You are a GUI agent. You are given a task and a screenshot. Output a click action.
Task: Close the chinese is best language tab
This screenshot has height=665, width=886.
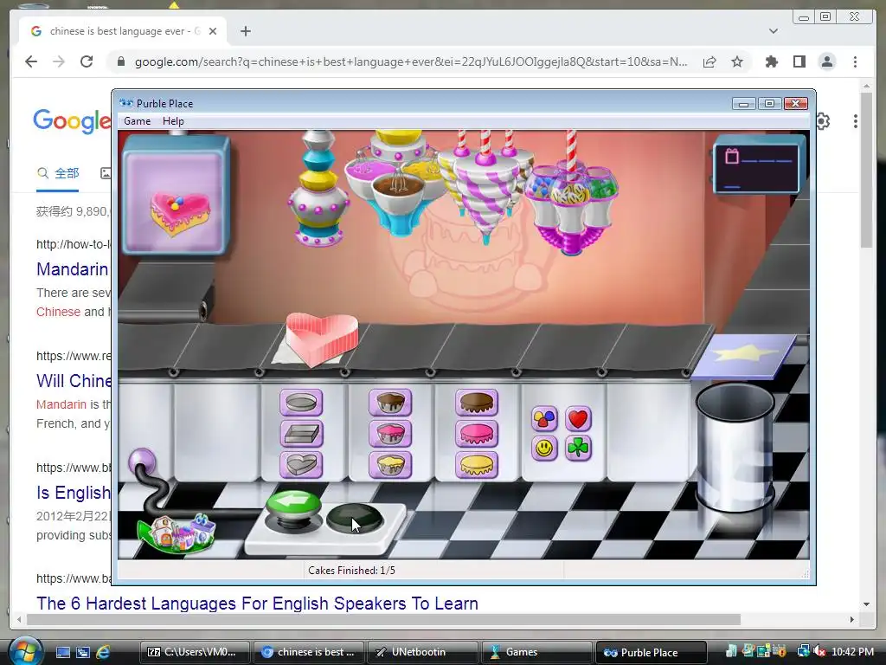click(x=213, y=31)
